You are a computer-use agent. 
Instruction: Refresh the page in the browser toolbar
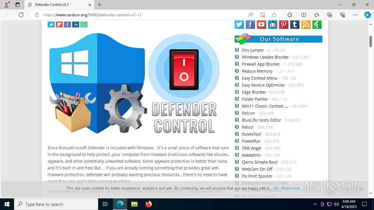21,15
